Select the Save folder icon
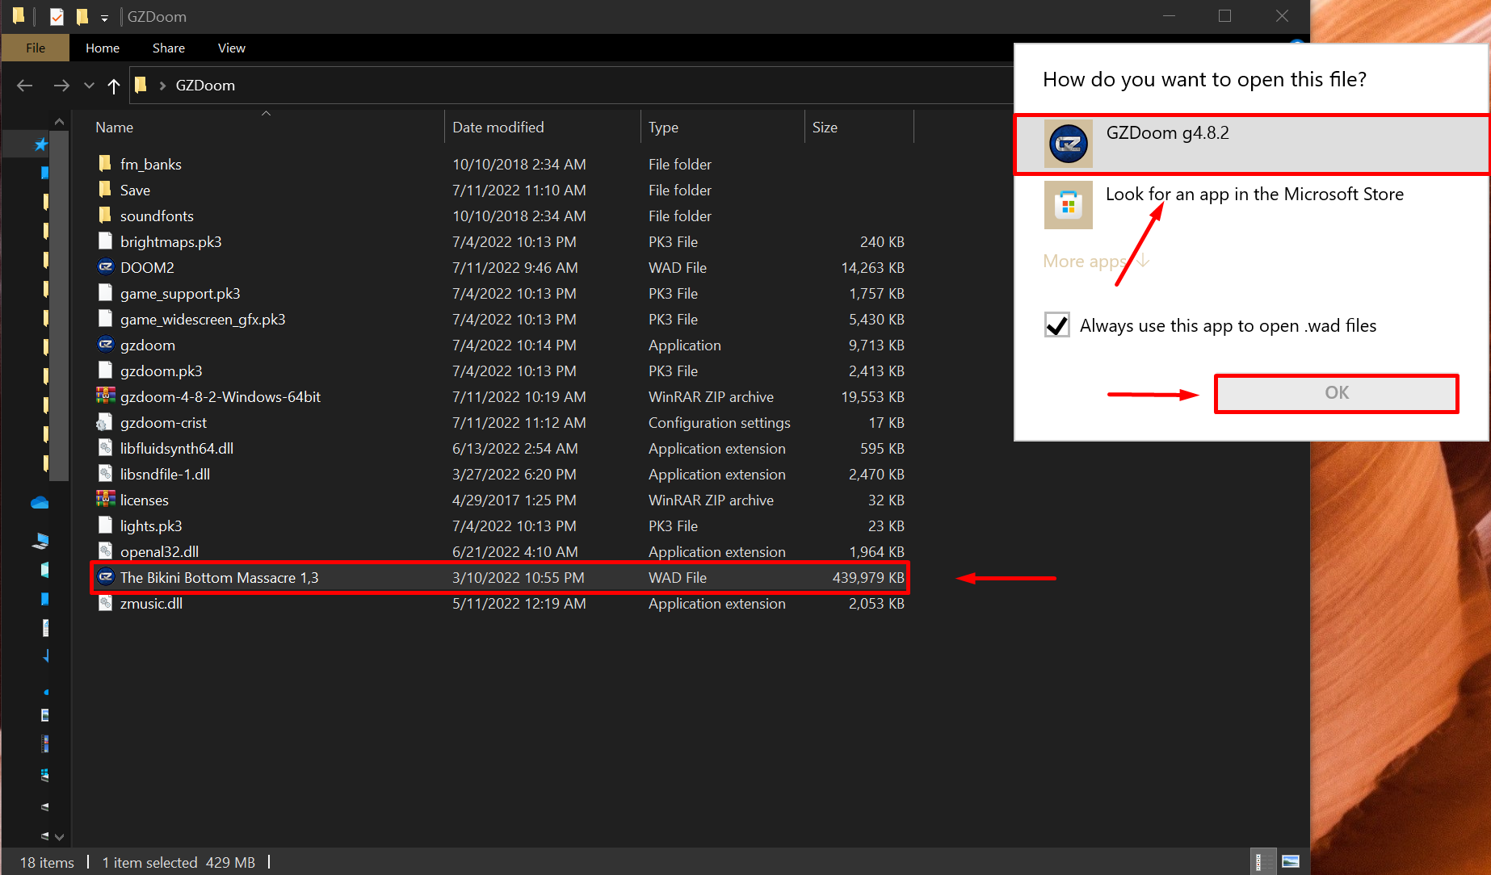 (105, 190)
